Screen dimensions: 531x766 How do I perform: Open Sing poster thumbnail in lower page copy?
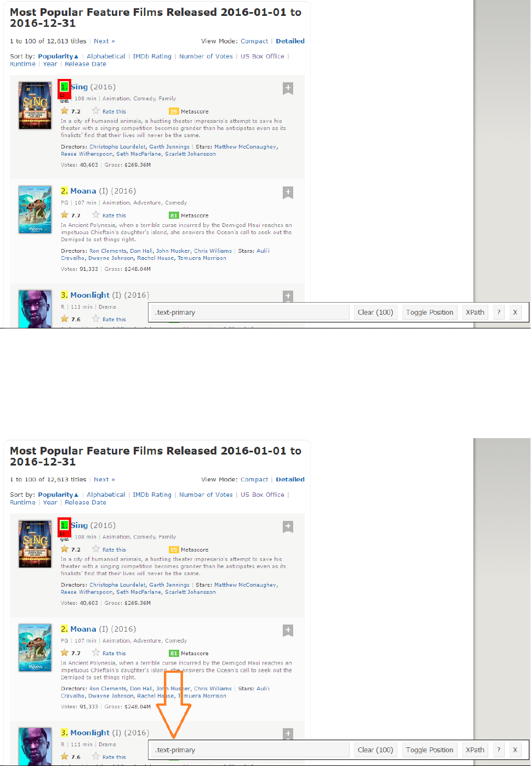click(x=35, y=543)
